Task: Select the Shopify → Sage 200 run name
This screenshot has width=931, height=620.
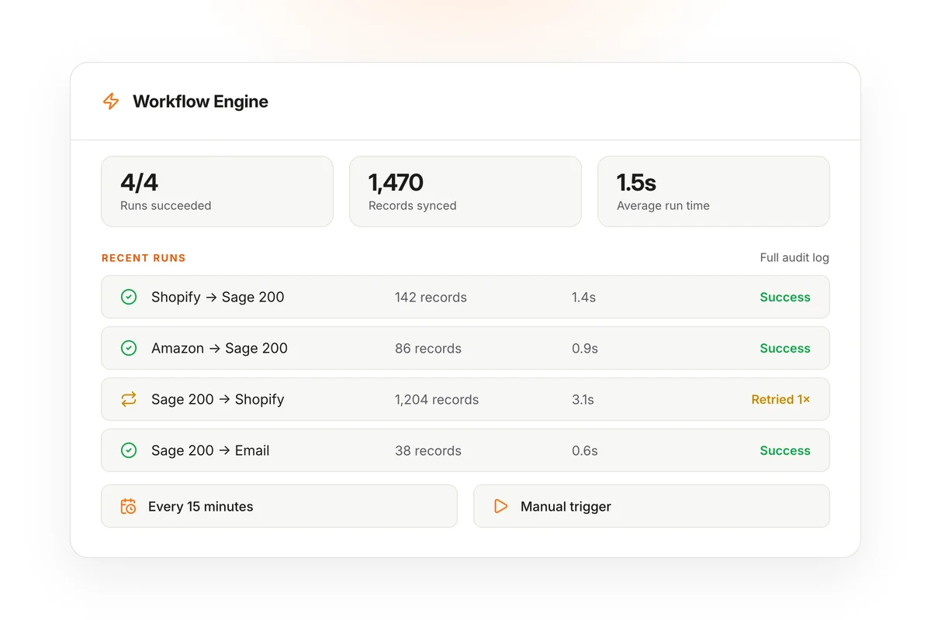Action: pos(218,297)
